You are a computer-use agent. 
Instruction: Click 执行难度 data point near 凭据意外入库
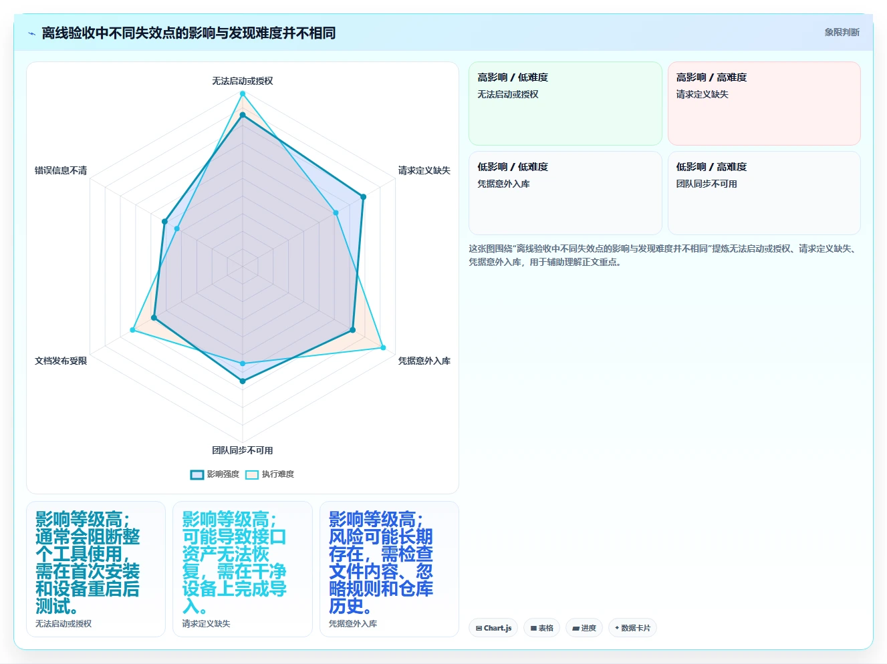click(x=383, y=347)
